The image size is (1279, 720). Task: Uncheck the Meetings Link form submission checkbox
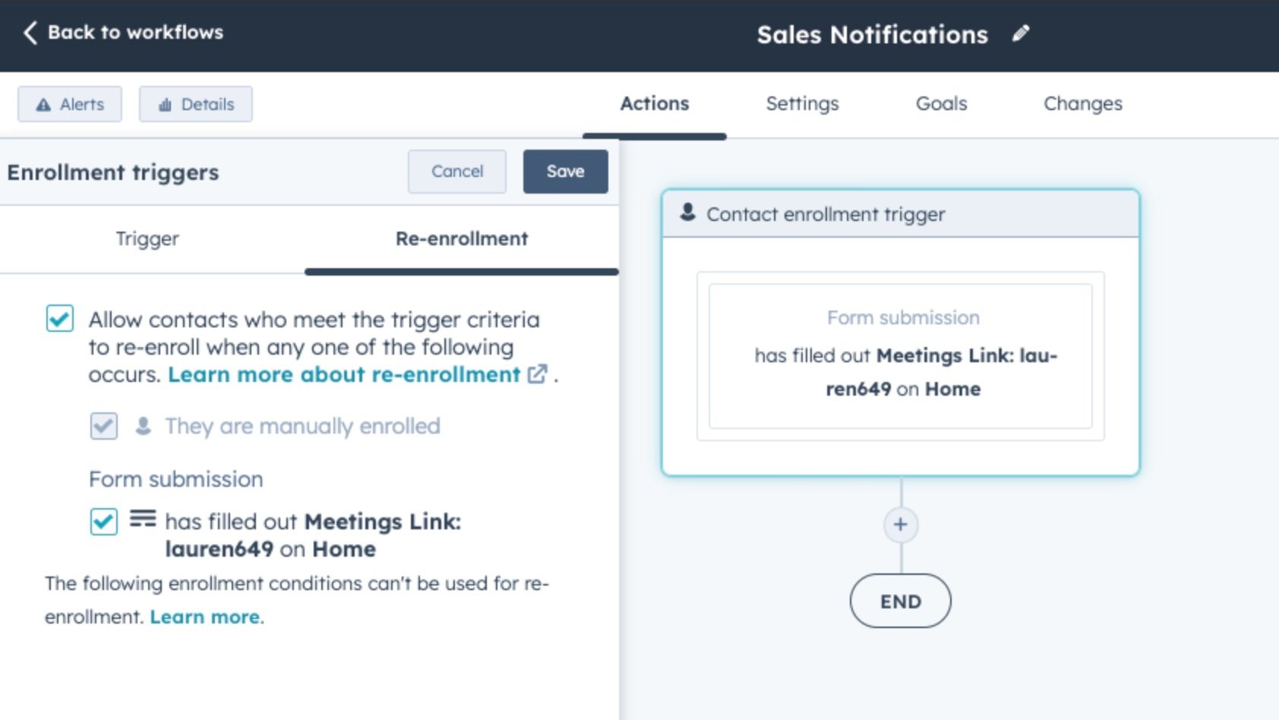pyautogui.click(x=103, y=523)
